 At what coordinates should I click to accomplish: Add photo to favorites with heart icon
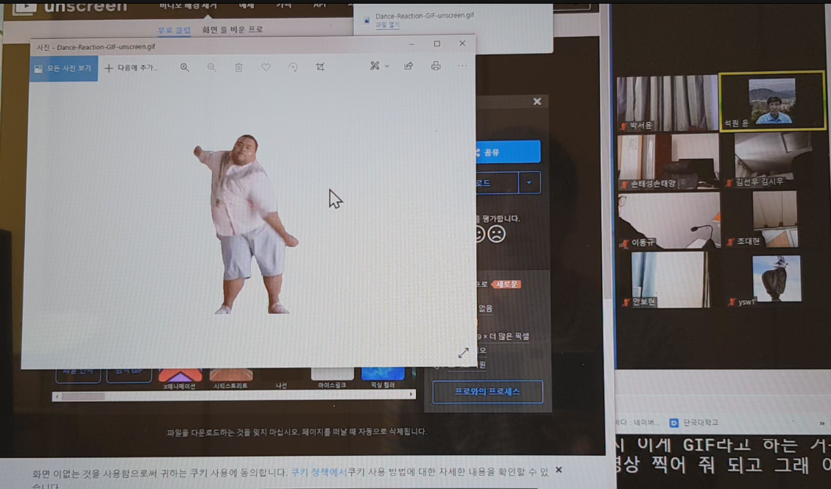[266, 67]
